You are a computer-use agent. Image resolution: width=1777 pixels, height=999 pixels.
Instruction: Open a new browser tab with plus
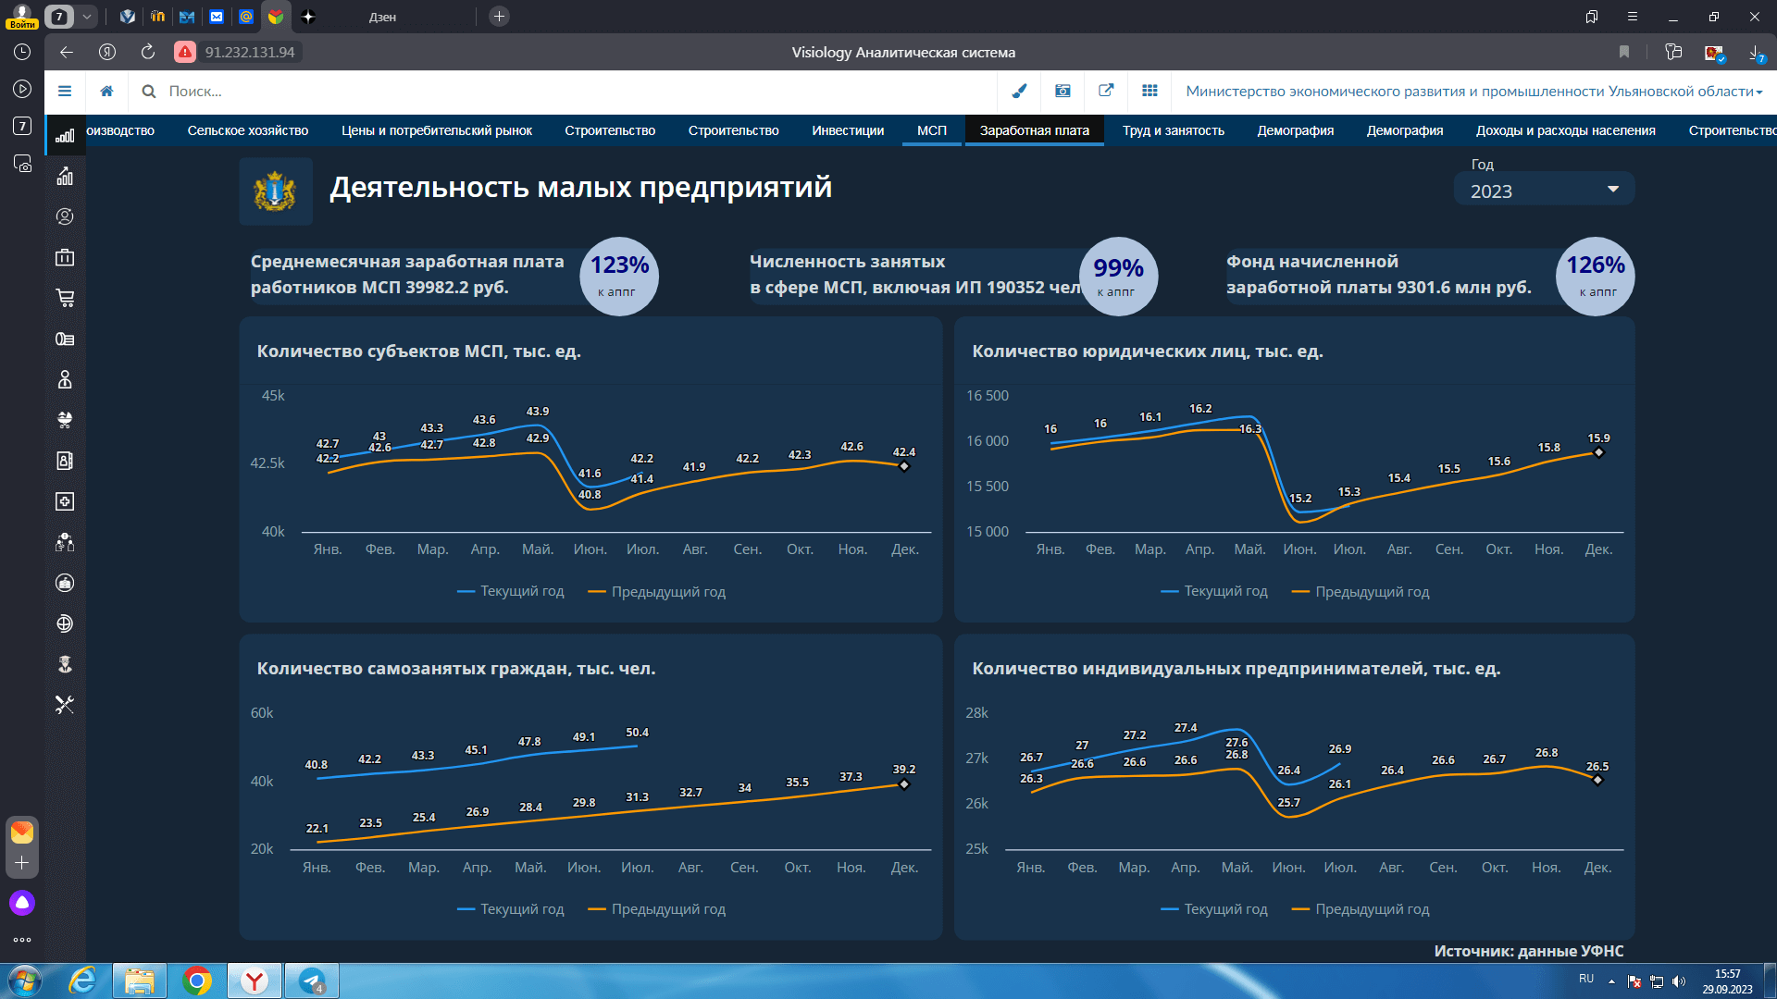pyautogui.click(x=499, y=17)
